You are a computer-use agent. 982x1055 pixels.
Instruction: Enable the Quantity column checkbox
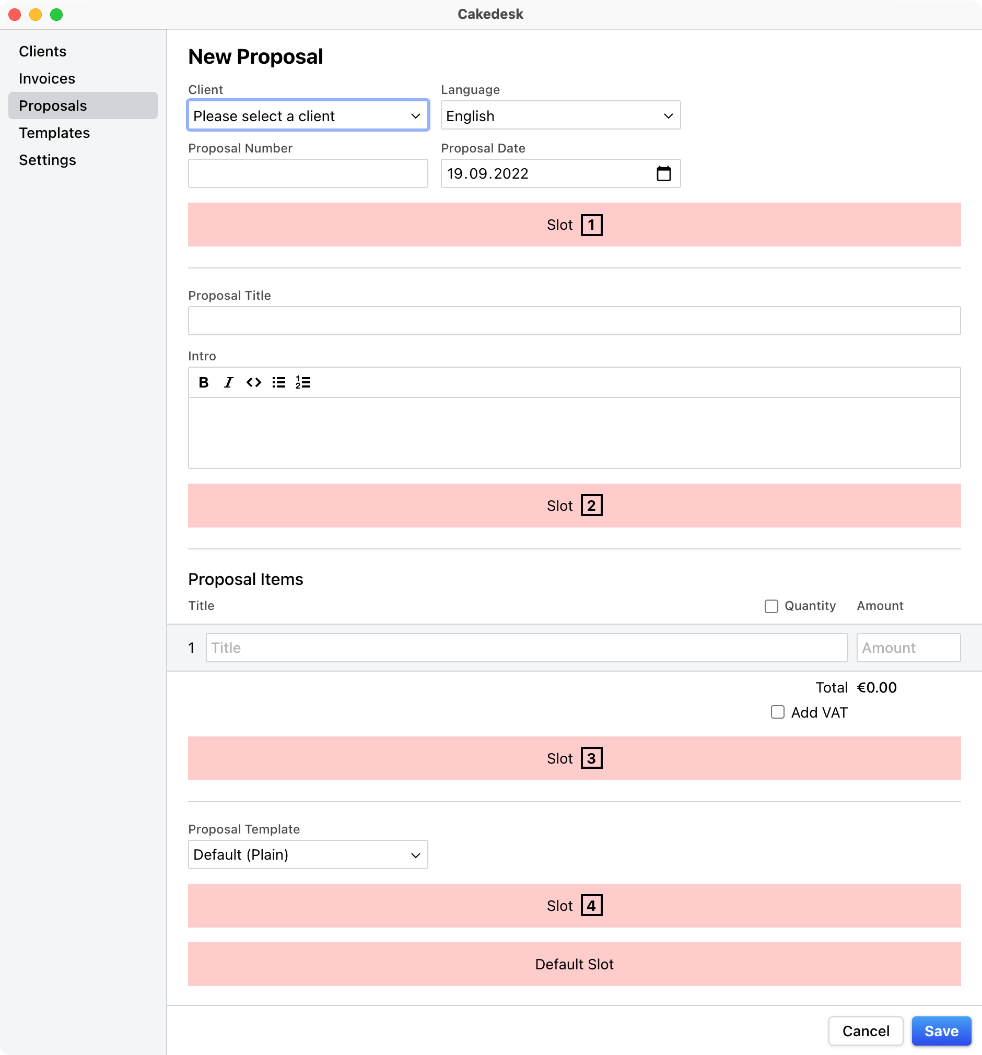pyautogui.click(x=771, y=606)
